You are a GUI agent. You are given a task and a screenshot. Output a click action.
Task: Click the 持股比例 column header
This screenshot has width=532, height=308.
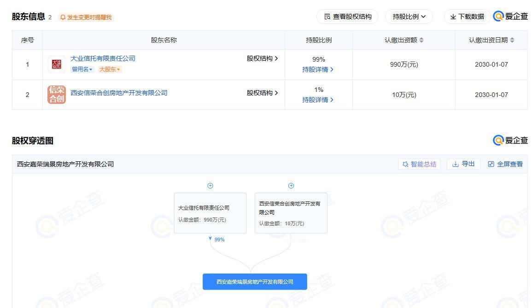pyautogui.click(x=319, y=40)
